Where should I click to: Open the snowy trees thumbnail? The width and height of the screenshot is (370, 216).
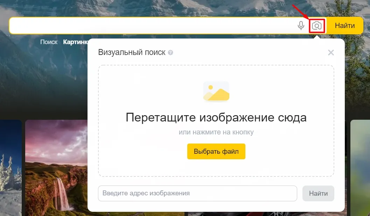[x=11, y=168]
